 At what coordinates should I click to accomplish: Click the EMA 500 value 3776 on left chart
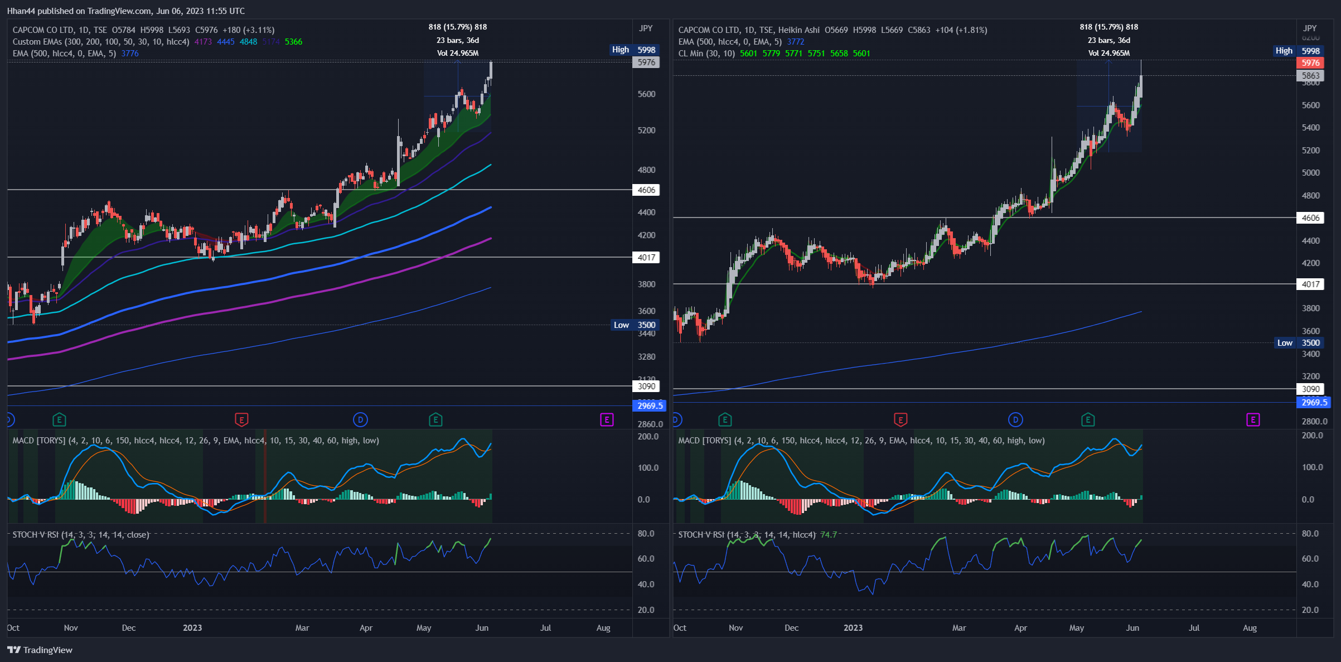click(130, 54)
